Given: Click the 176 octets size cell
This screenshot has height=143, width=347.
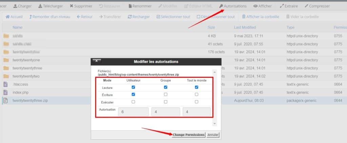Looking at the screenshot, I should [x=216, y=52].
